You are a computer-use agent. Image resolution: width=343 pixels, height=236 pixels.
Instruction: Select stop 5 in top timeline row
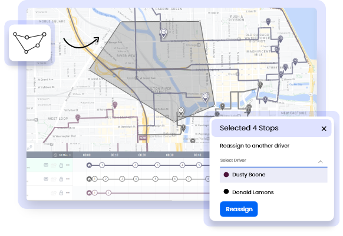pos(199,165)
